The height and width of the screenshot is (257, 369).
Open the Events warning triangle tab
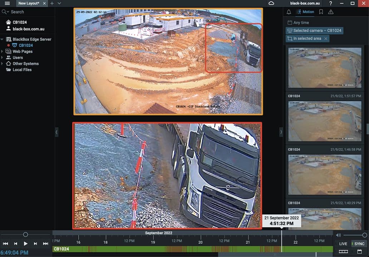point(331,12)
